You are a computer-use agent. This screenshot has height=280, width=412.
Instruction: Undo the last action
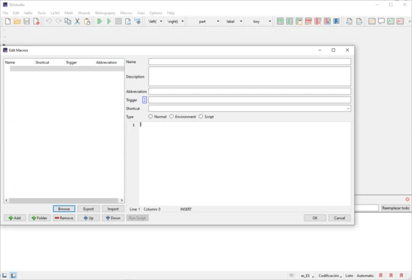click(x=49, y=21)
